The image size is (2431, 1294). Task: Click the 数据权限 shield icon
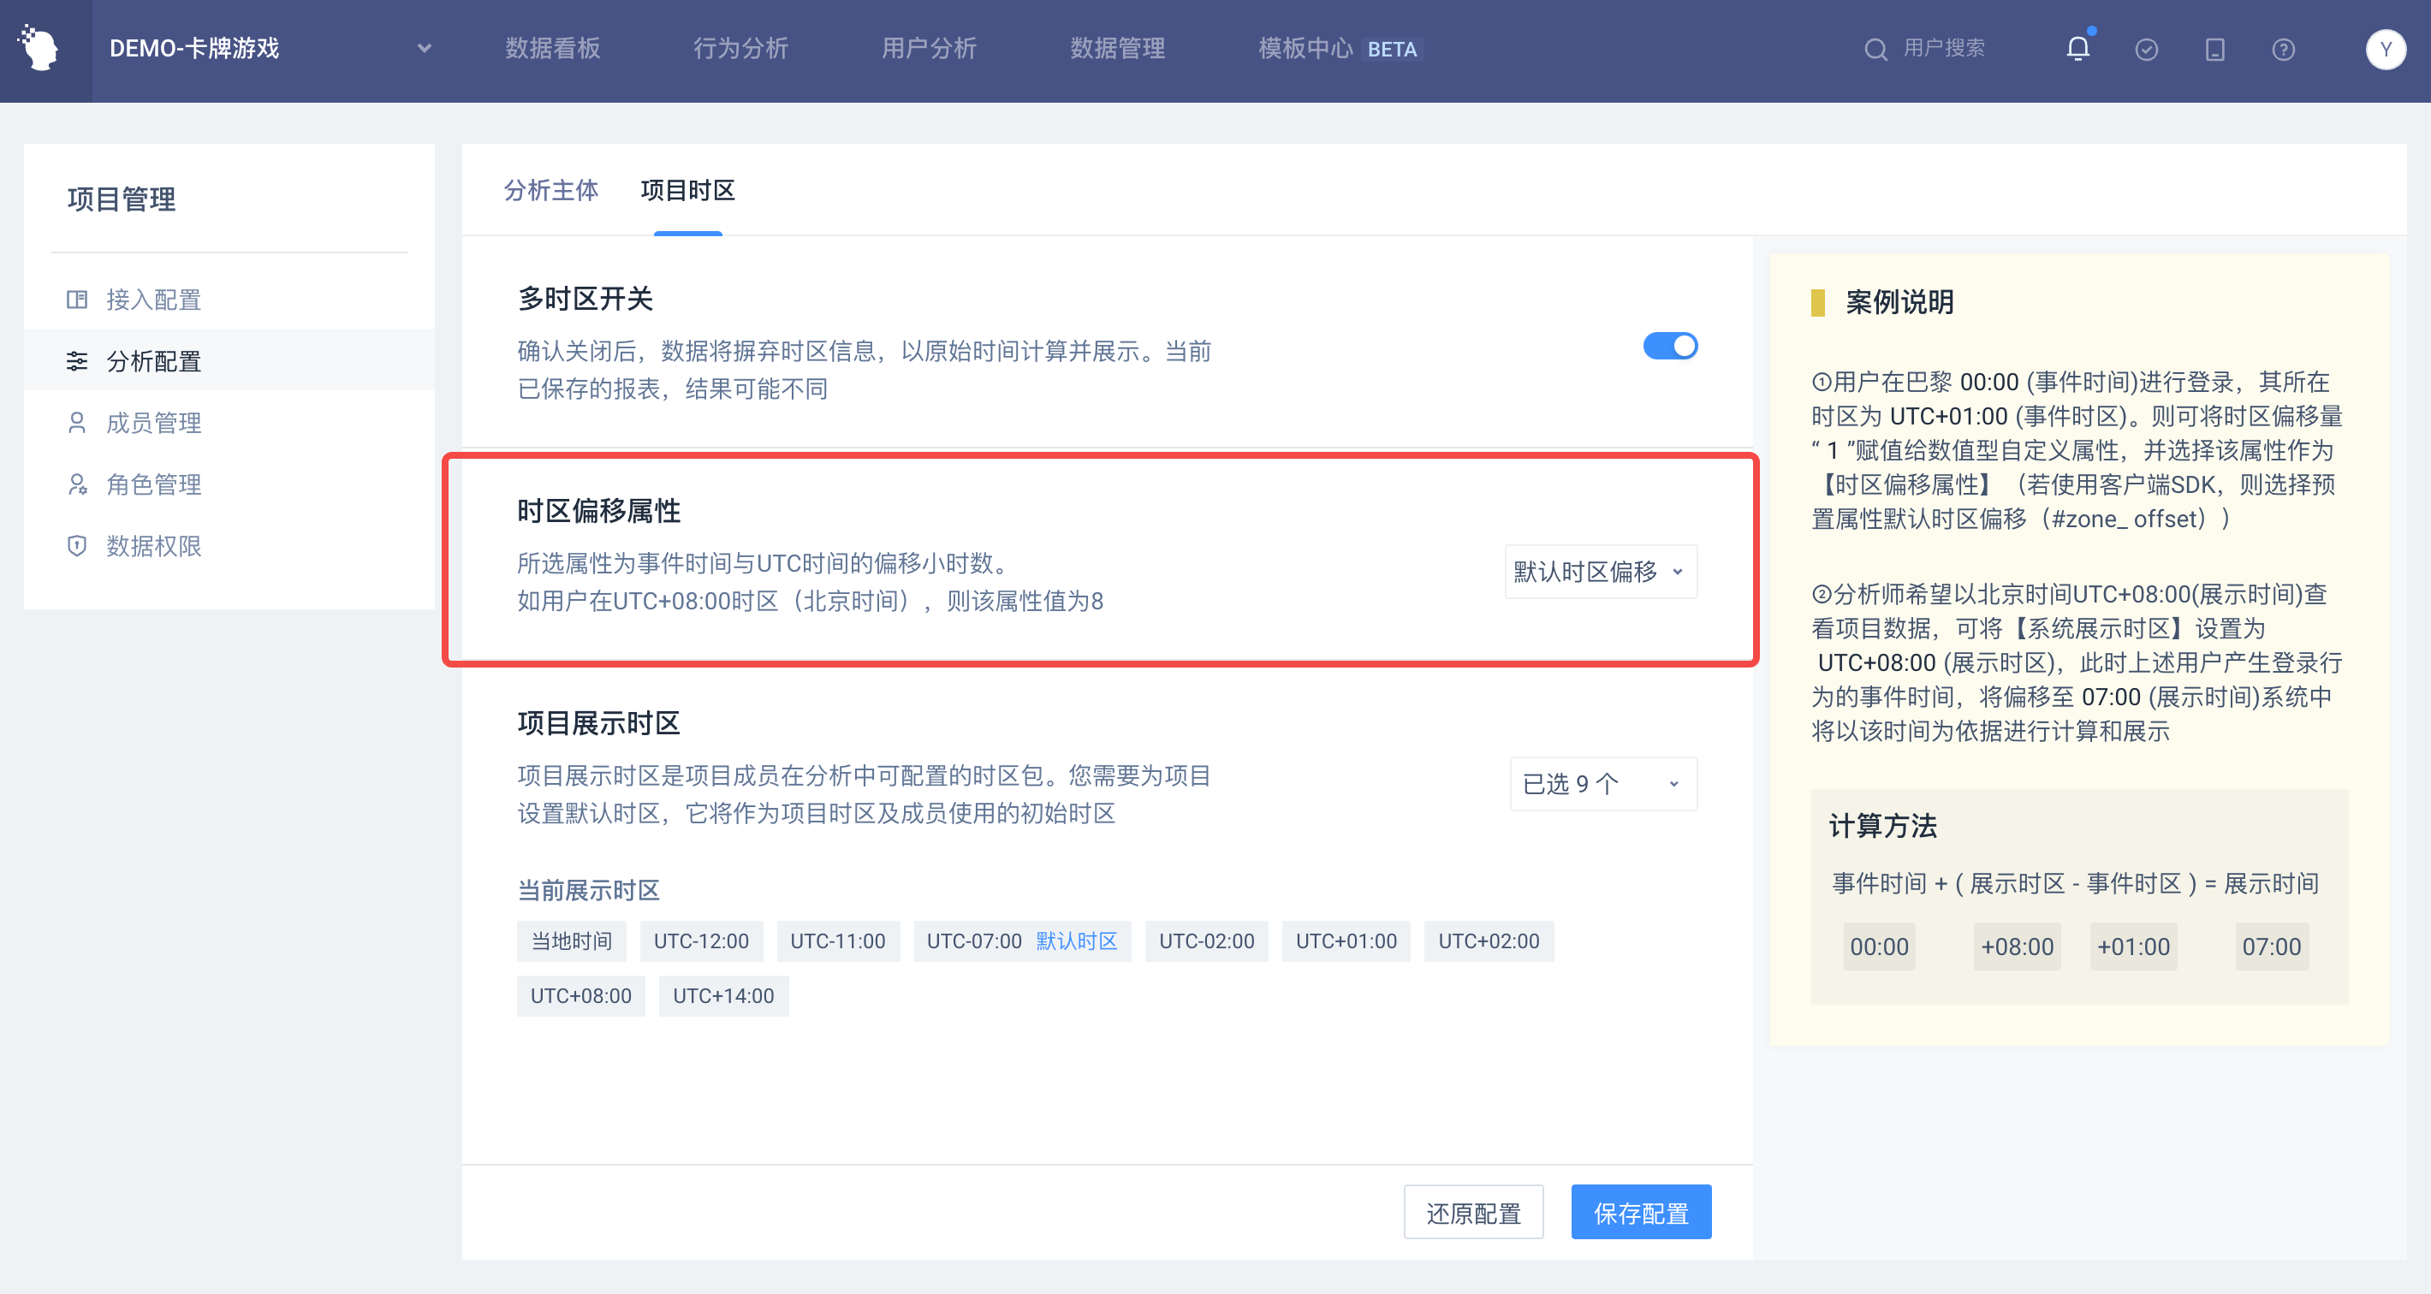tap(76, 545)
